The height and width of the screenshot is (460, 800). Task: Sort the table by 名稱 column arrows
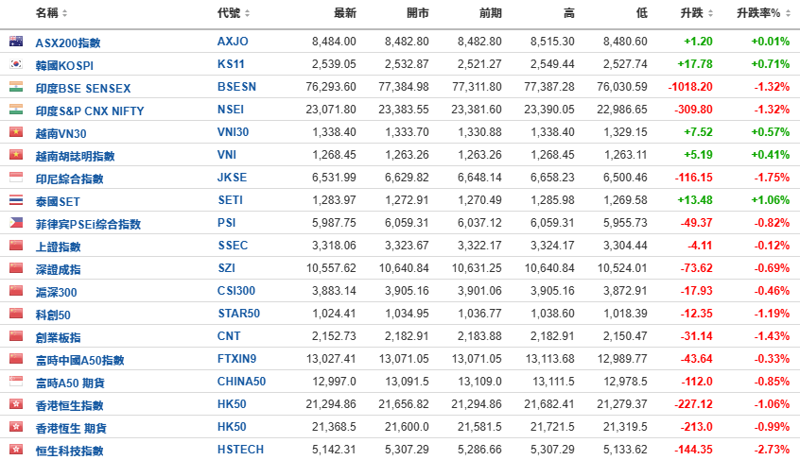pyautogui.click(x=65, y=13)
